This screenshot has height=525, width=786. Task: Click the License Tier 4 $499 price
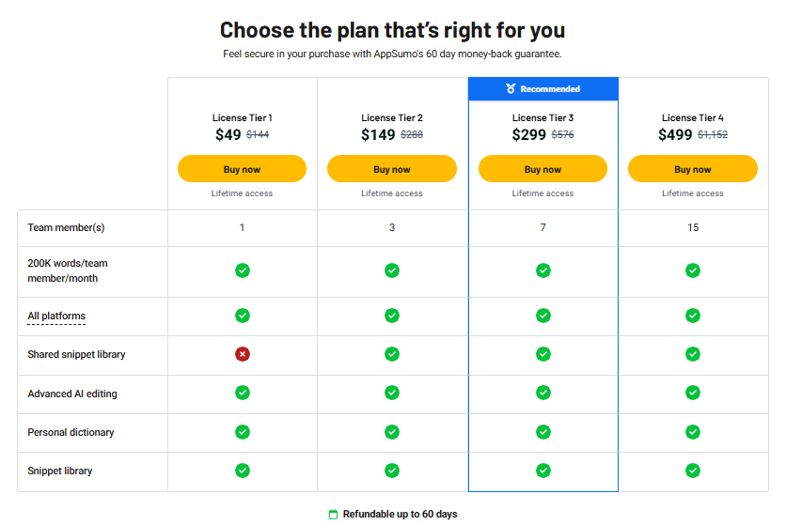coord(676,135)
